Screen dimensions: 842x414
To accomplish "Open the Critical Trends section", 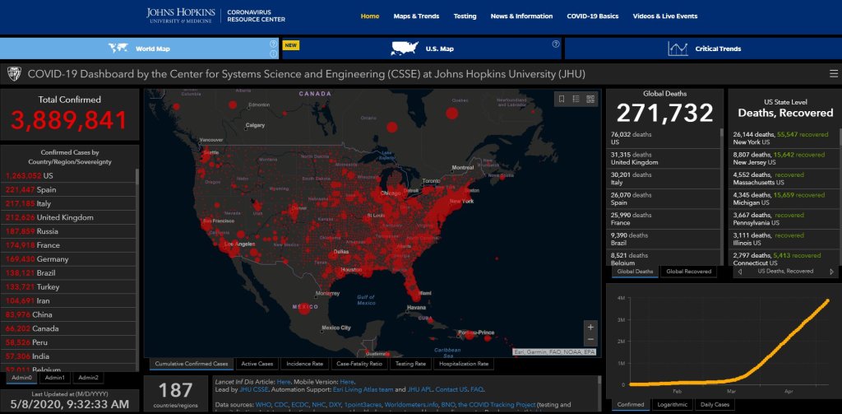I will (x=704, y=49).
